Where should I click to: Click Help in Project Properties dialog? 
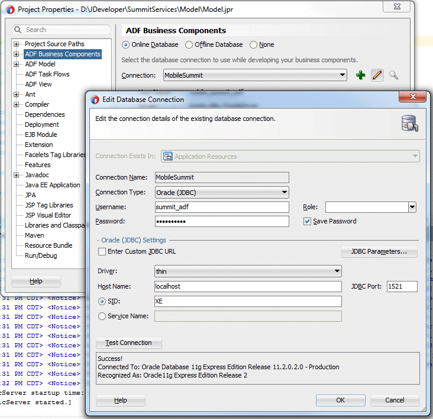[36, 281]
